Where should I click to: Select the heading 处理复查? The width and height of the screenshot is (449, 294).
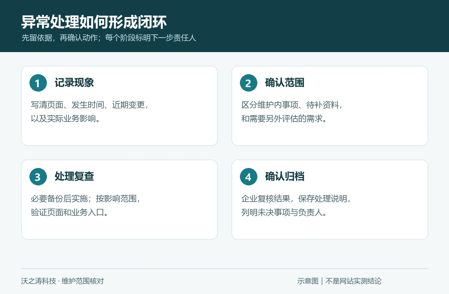point(74,176)
